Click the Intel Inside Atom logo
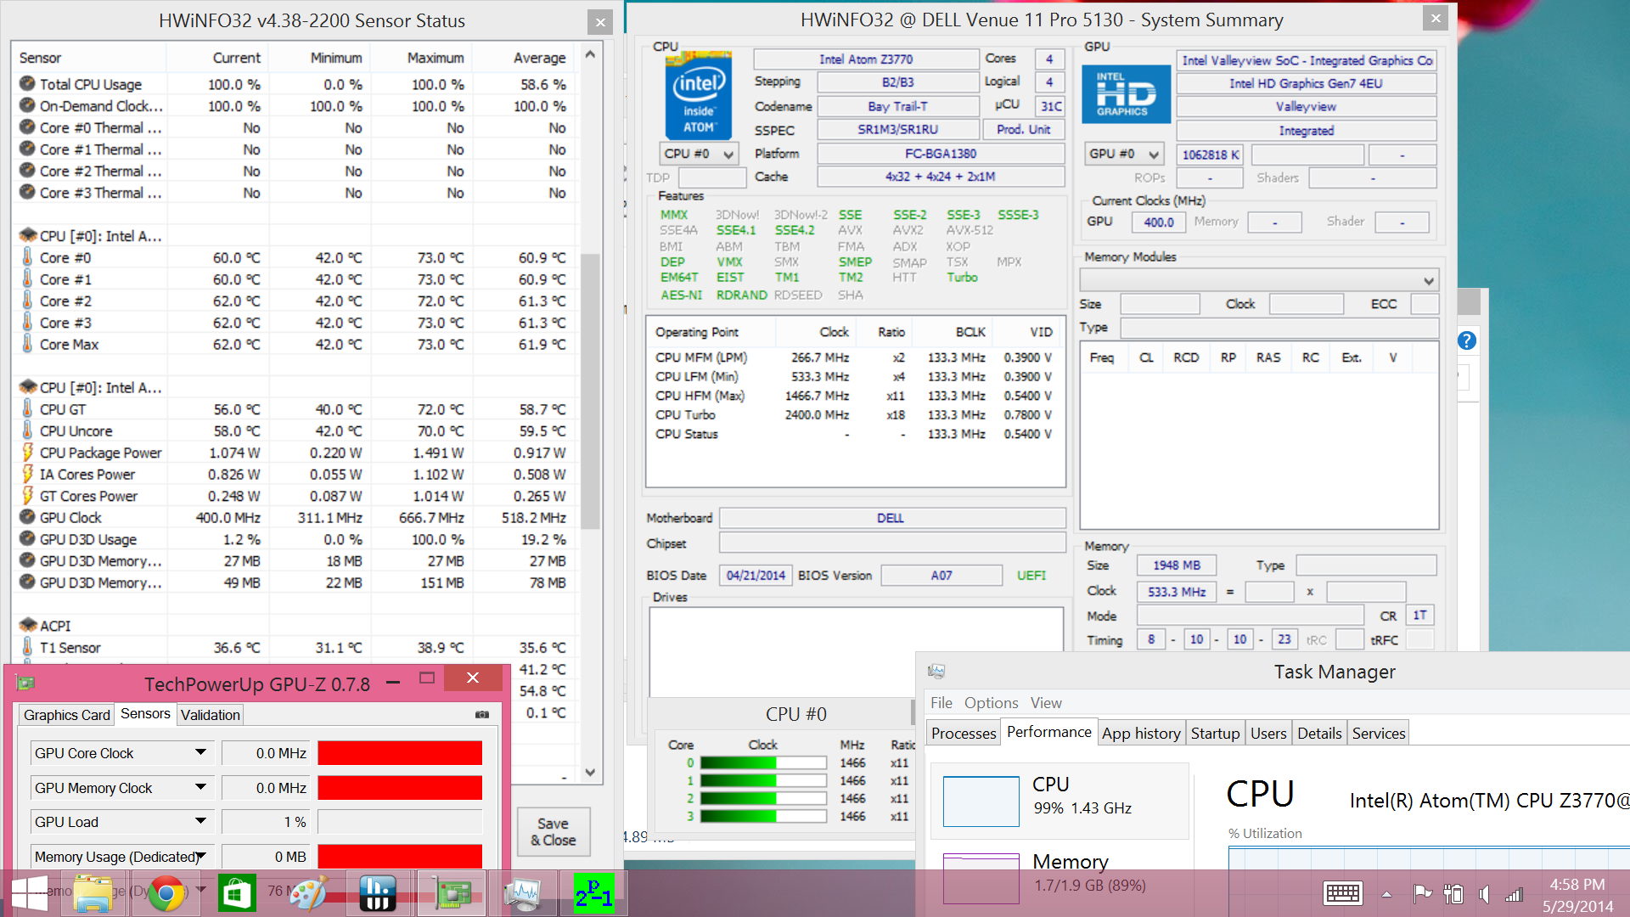 (699, 96)
